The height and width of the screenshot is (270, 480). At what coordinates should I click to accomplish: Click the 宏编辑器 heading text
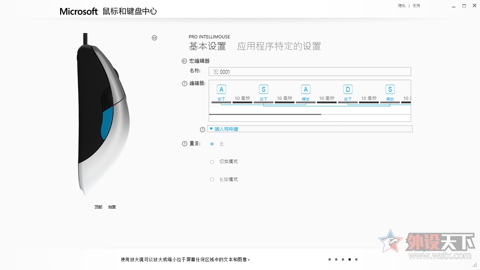199,61
